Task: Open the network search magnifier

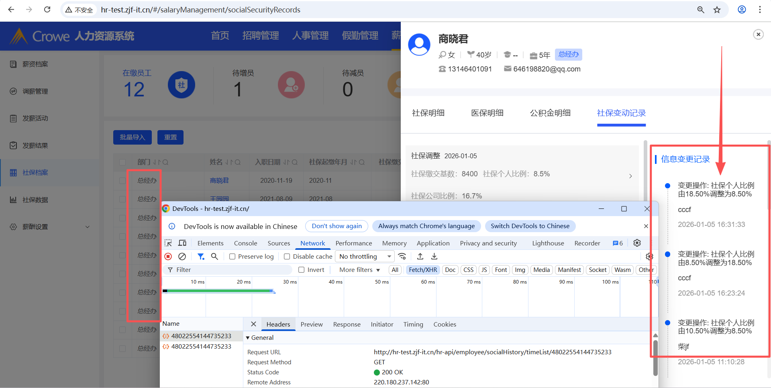Action: coord(214,256)
